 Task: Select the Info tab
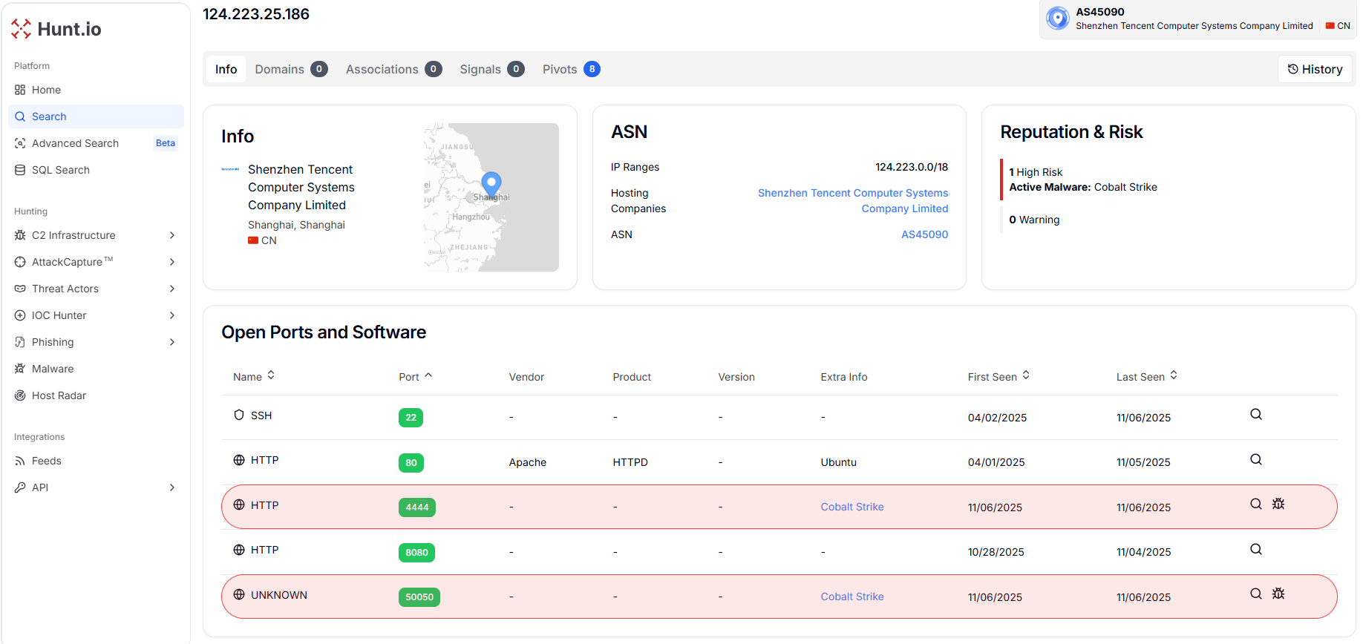coord(226,69)
